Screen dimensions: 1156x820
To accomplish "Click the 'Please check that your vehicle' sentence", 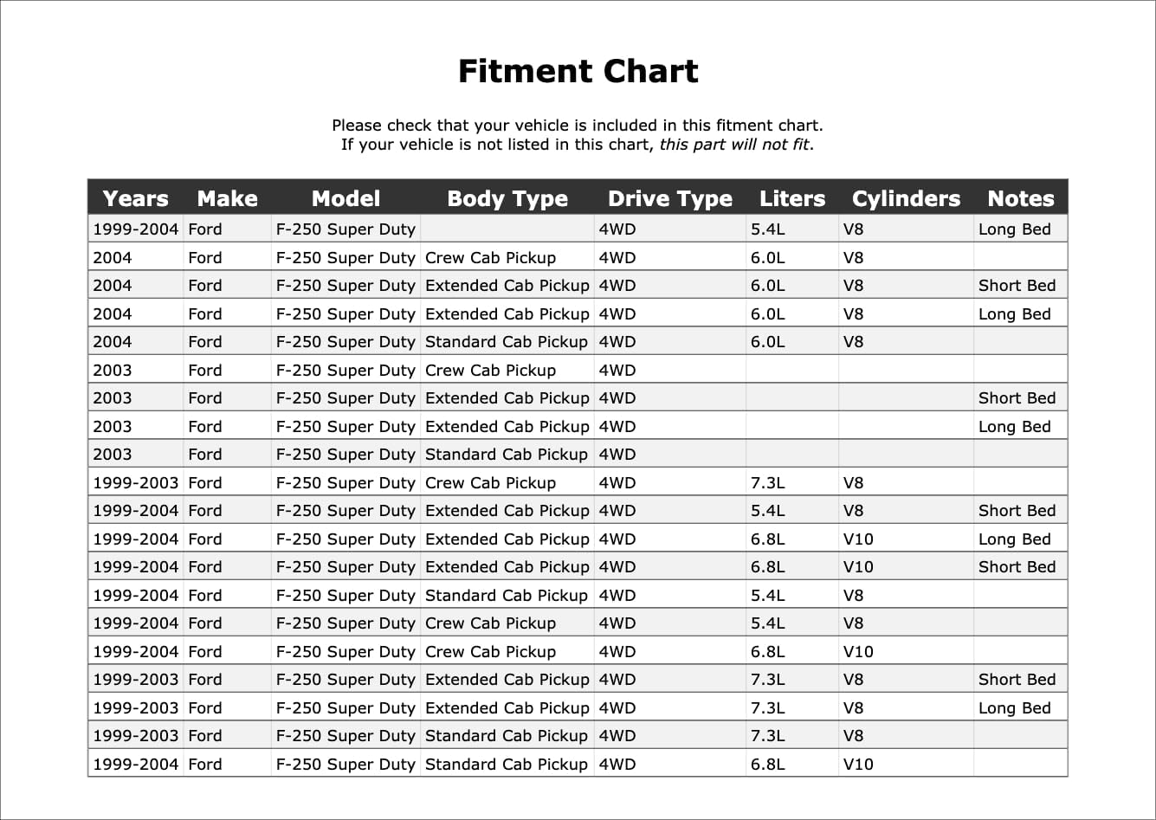I will coord(577,126).
